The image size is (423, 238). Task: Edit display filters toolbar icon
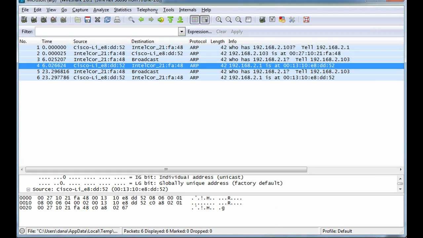272,20
